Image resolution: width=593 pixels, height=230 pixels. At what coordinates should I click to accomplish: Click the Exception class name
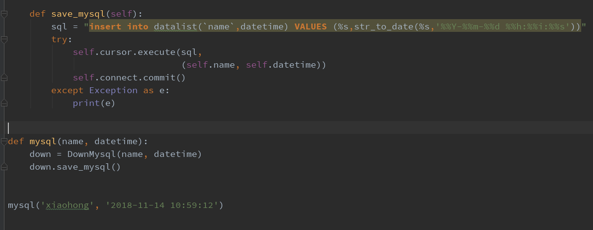tap(113, 90)
